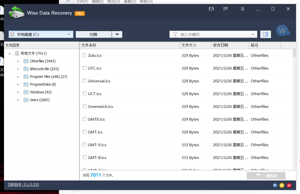Click the 333 Bytes size of GMT-9.ics

[190, 145]
